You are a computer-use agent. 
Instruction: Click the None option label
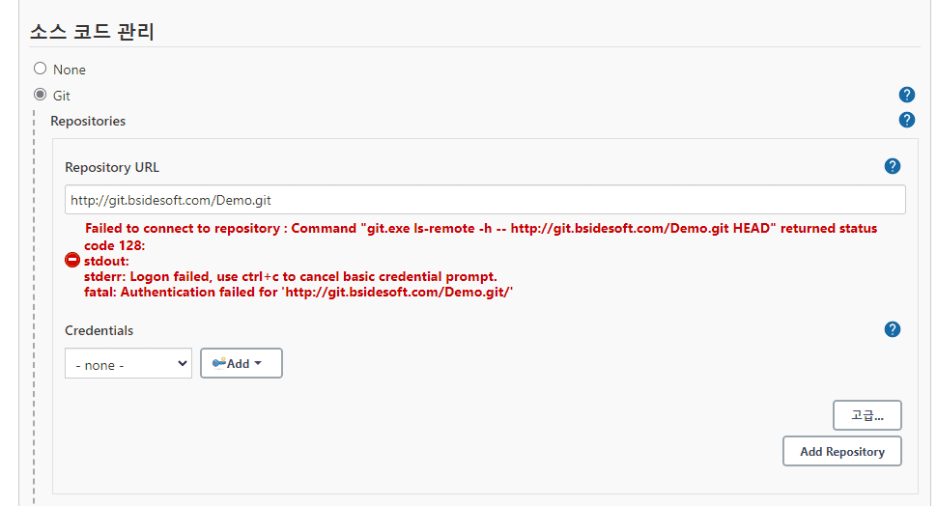click(70, 70)
